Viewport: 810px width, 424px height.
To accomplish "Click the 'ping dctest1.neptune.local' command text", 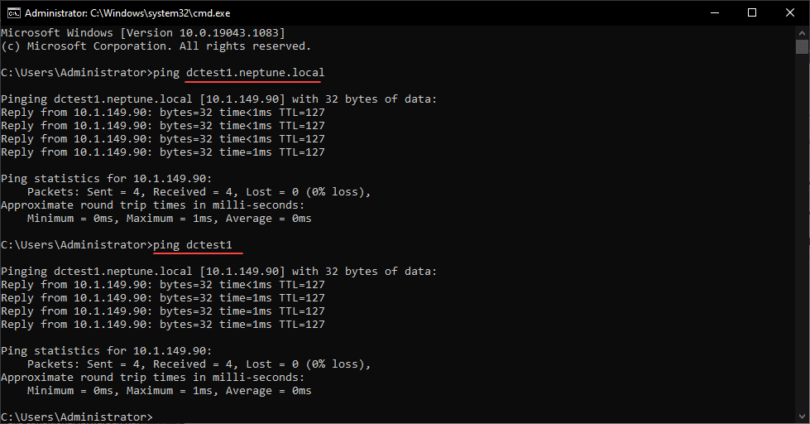I will [x=238, y=73].
